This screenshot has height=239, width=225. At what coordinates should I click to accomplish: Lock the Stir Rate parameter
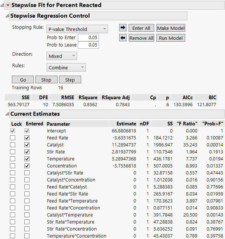pos(13,152)
